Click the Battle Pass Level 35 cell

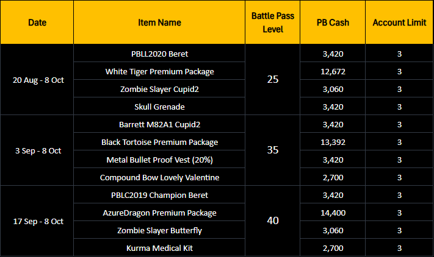click(273, 150)
